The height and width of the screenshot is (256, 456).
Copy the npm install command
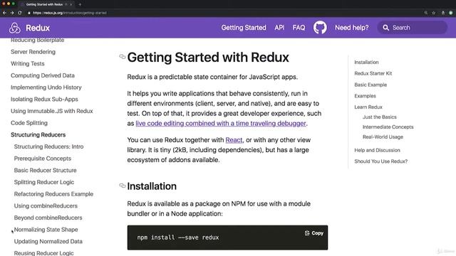pyautogui.click(x=314, y=233)
